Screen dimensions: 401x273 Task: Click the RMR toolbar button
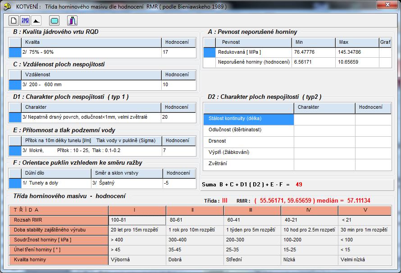click(25, 21)
